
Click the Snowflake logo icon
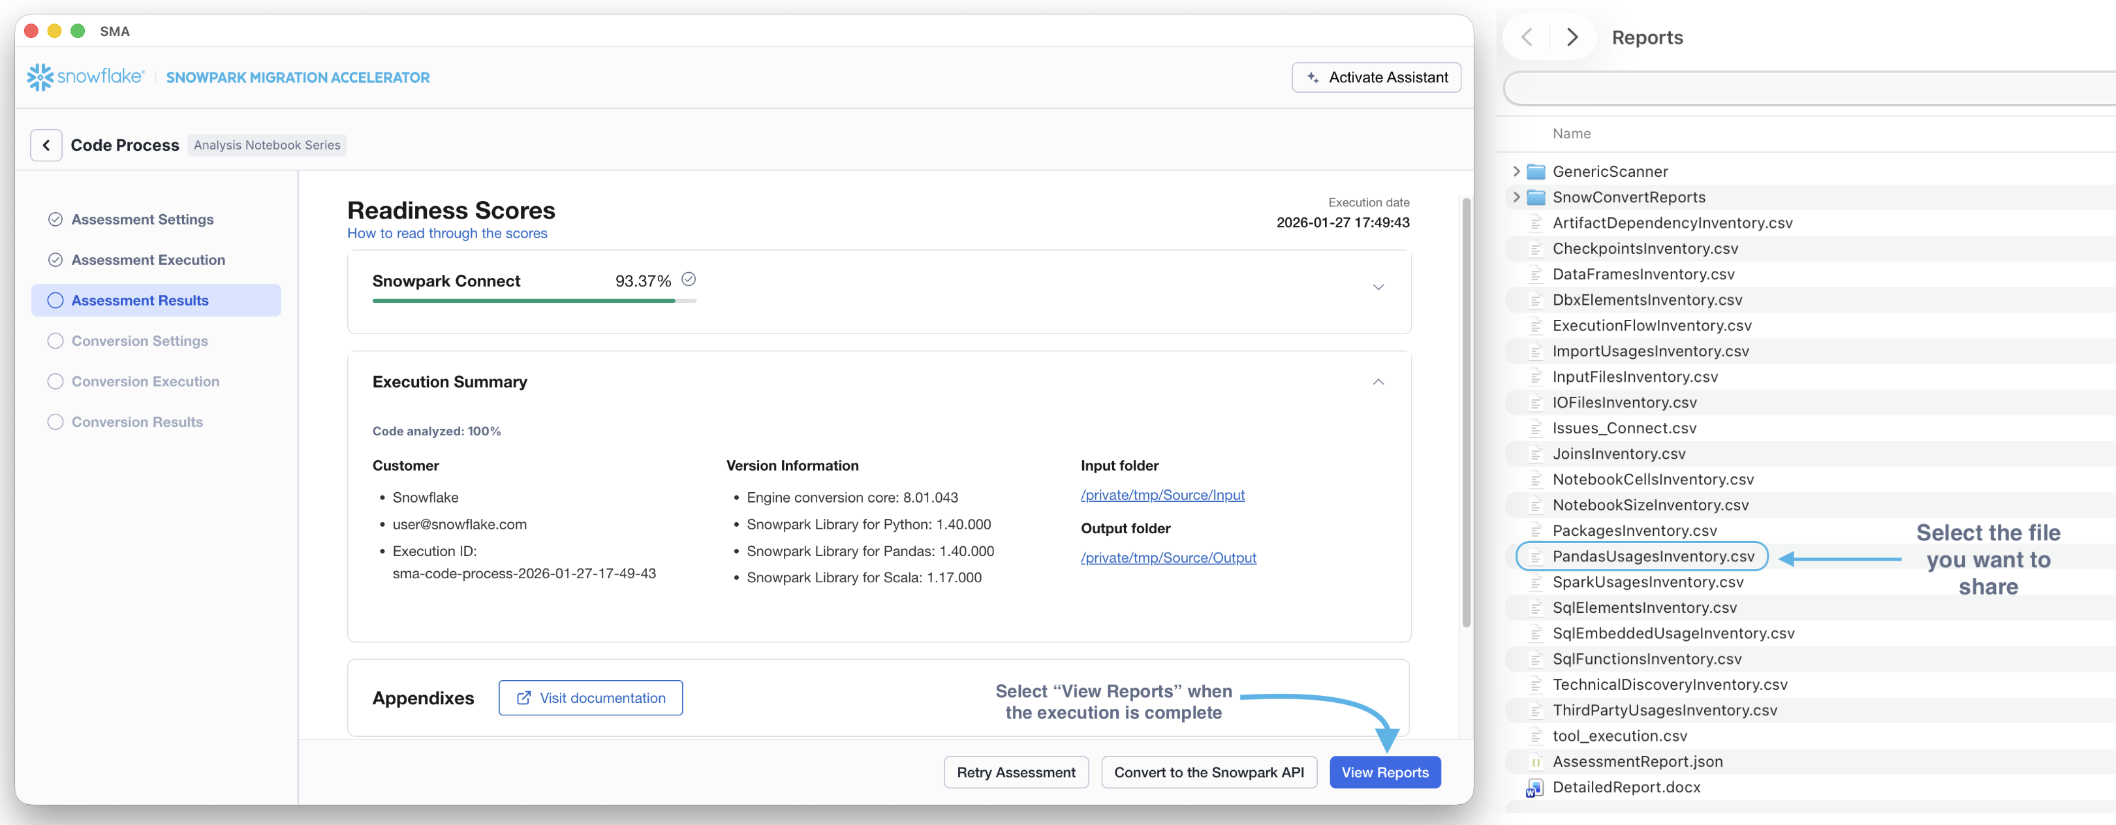(x=39, y=77)
